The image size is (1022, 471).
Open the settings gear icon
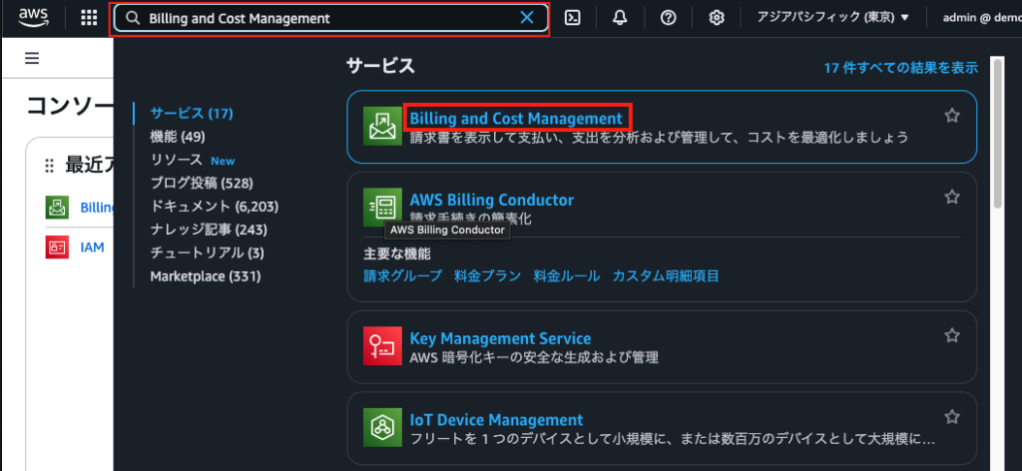pyautogui.click(x=717, y=18)
